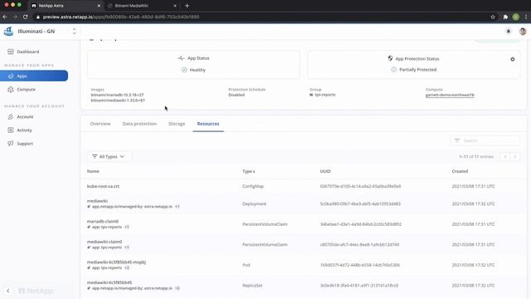This screenshot has width=531, height=299.
Task: Go to next page of entries
Action: click(515, 157)
